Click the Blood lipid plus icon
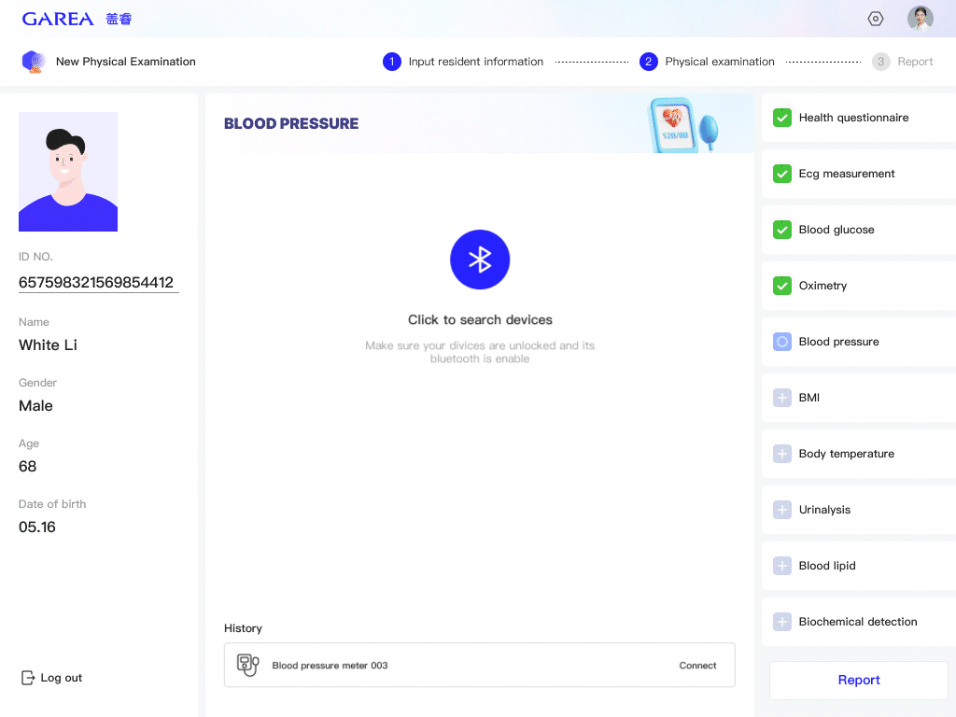Screen dimensions: 956x717 (x=782, y=566)
